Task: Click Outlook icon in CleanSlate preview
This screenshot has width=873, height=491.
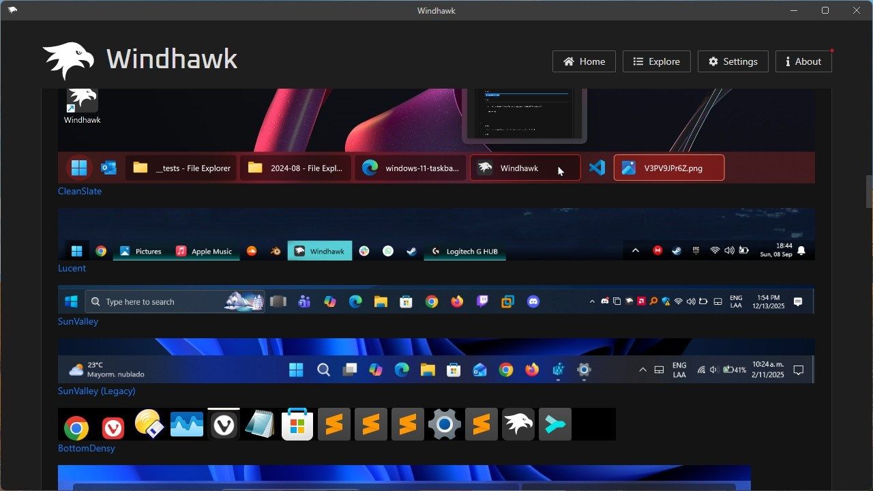Action: point(108,168)
